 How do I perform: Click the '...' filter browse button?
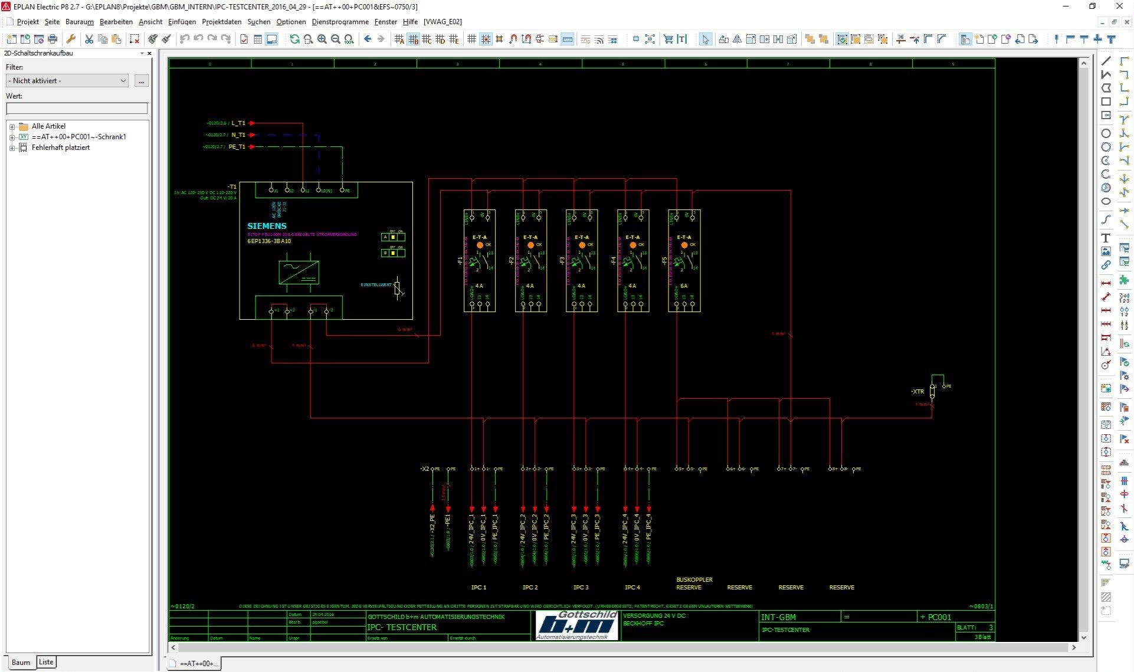(x=141, y=81)
